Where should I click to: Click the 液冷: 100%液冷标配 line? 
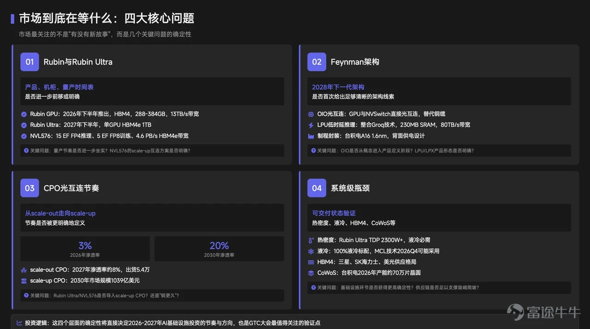[x=378, y=251]
